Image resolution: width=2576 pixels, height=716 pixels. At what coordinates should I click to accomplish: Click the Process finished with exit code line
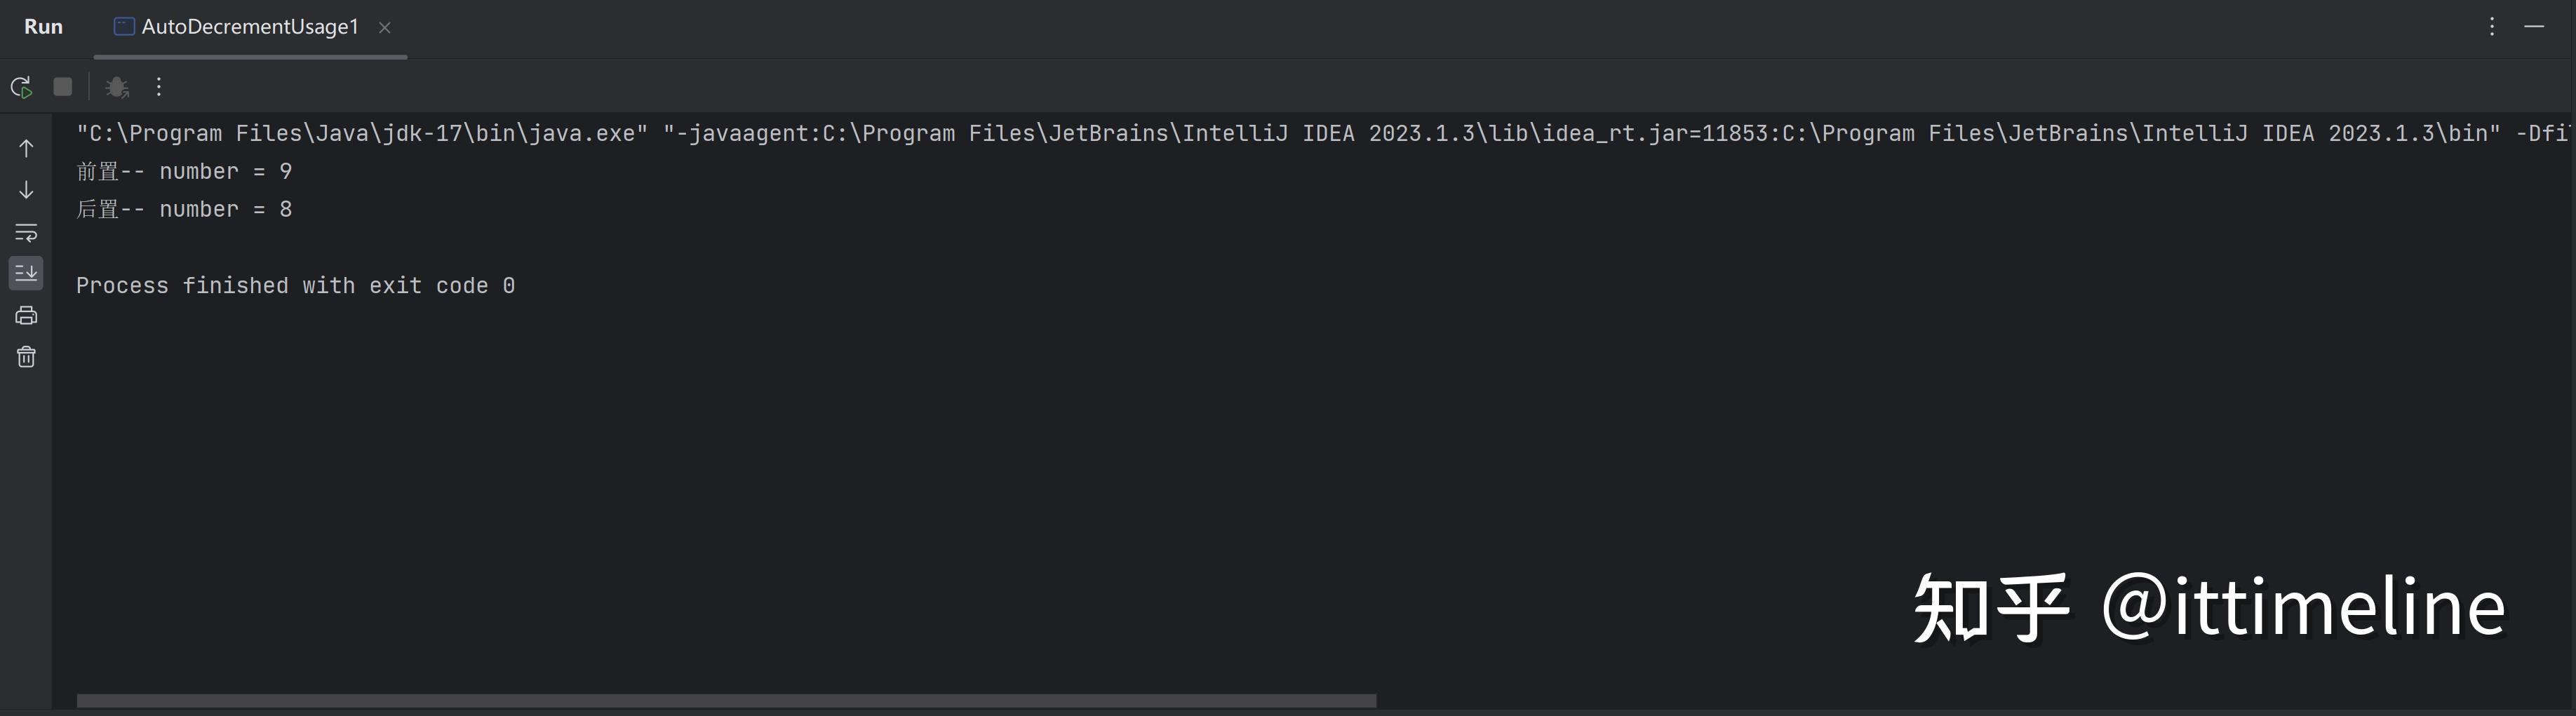point(295,285)
